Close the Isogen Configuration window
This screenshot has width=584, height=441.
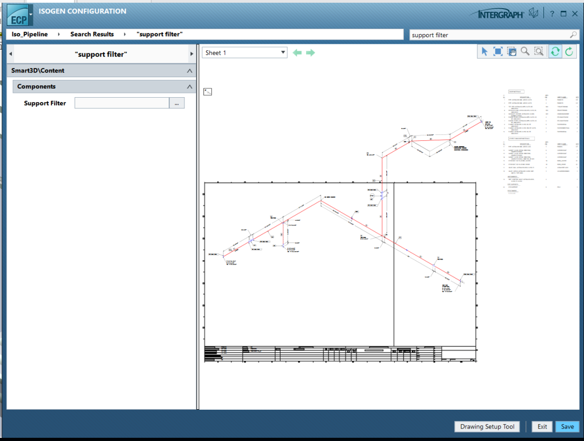pos(575,13)
